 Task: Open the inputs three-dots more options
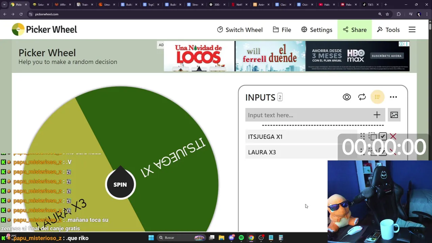pyautogui.click(x=393, y=97)
